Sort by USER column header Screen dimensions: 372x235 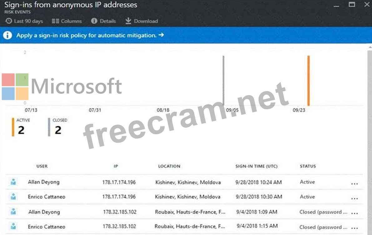(42, 166)
